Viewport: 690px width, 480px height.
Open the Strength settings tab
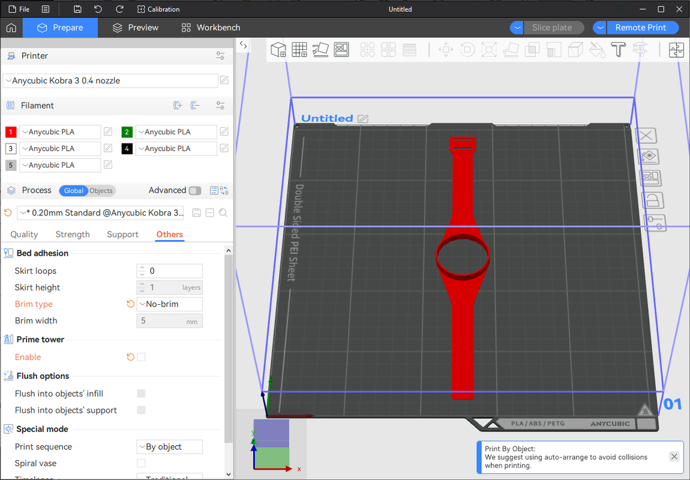pos(73,235)
